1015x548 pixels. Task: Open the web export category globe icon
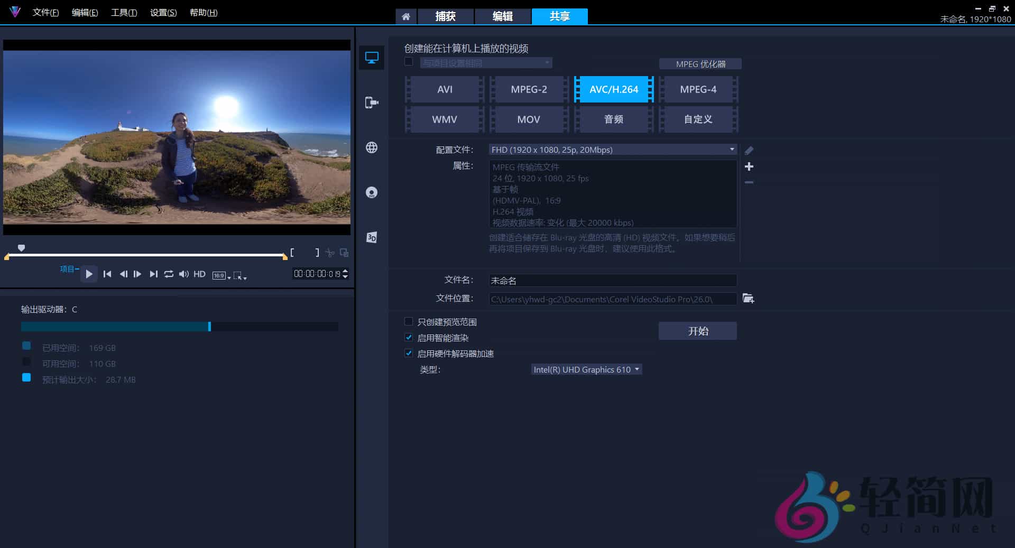tap(372, 148)
